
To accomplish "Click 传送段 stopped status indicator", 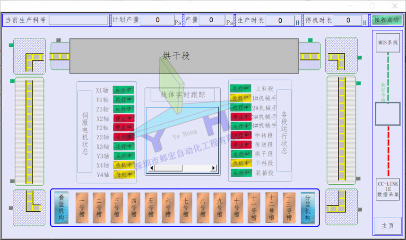I will [x=241, y=145].
